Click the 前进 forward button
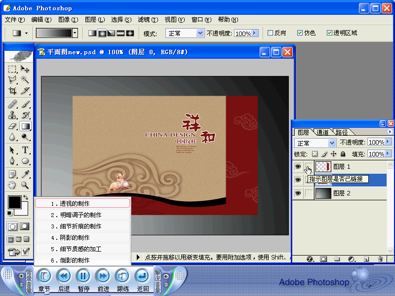 (103, 276)
